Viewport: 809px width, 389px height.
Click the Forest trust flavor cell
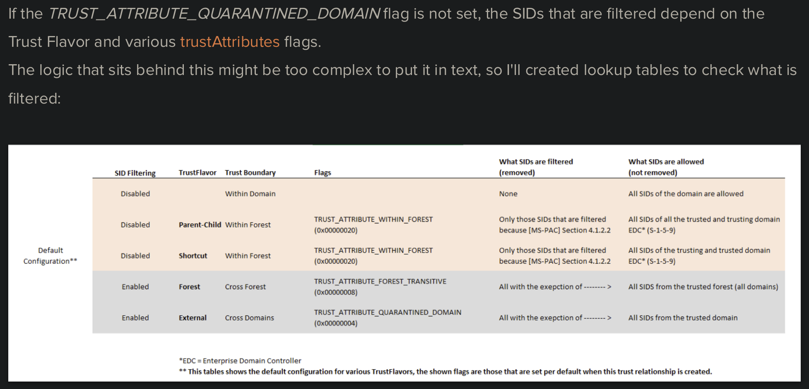pyautogui.click(x=189, y=287)
